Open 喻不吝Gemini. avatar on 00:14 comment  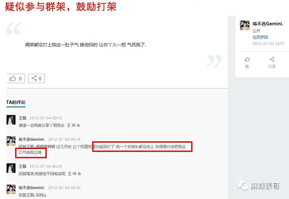(x=11, y=141)
